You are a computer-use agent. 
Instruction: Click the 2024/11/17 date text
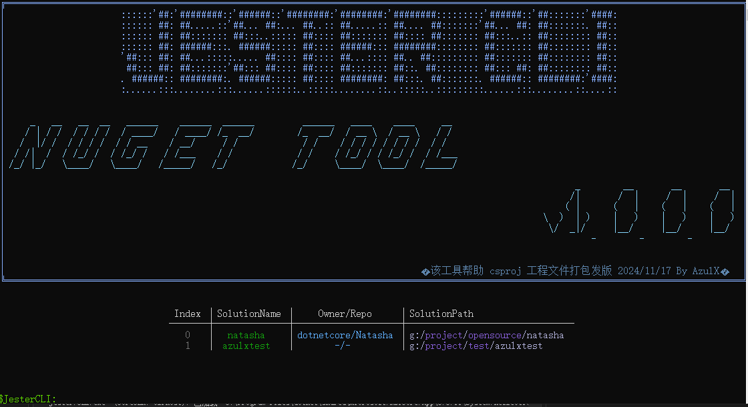(644, 271)
